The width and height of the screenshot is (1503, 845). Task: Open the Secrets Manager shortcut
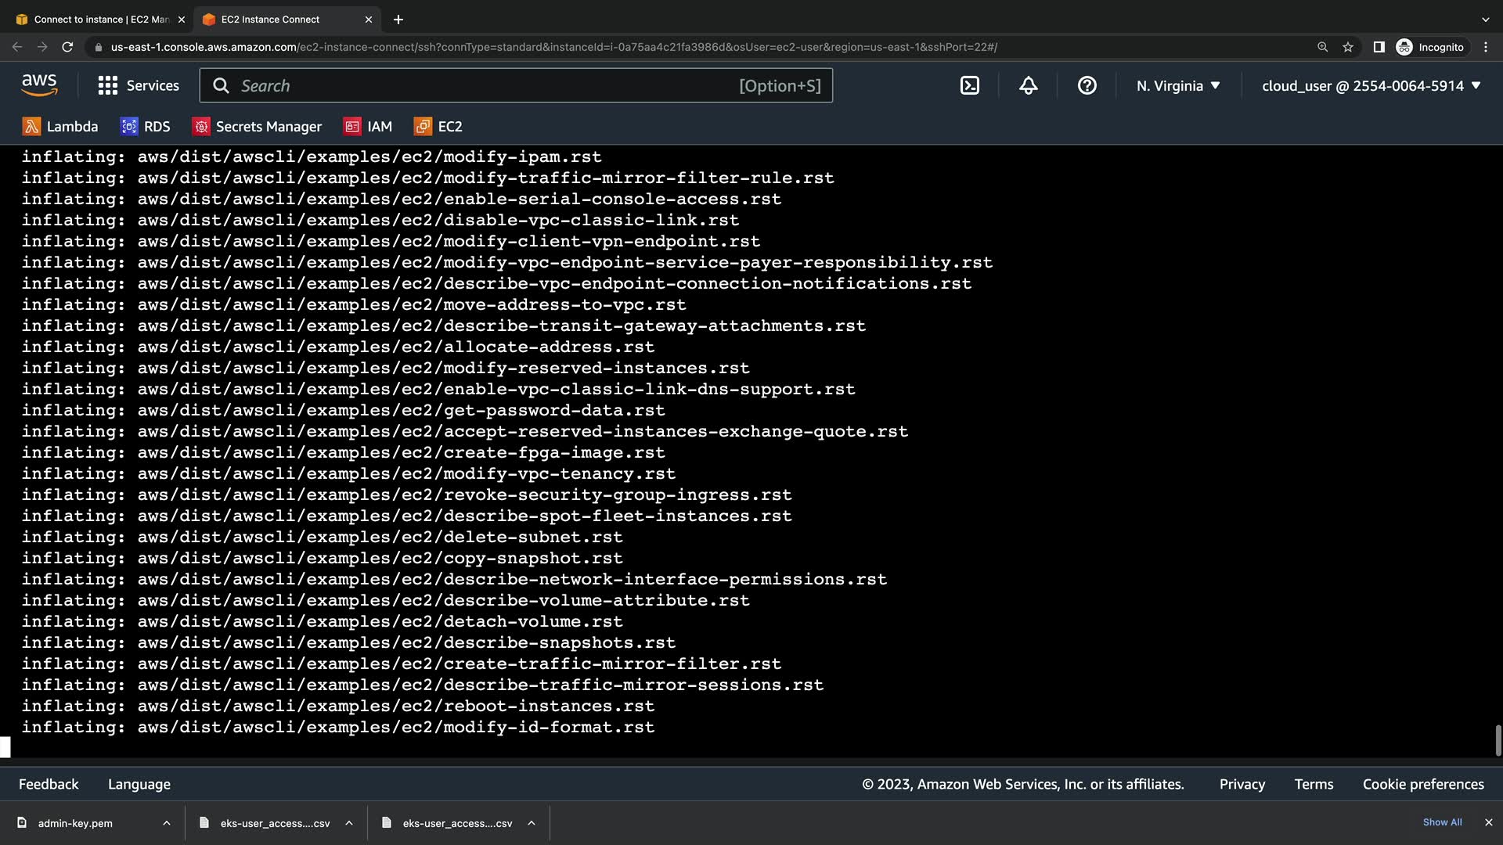257,127
